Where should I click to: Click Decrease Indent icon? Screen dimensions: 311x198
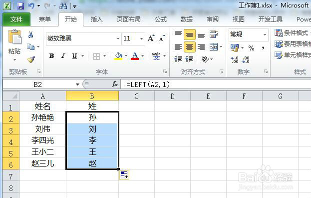(x=178, y=59)
